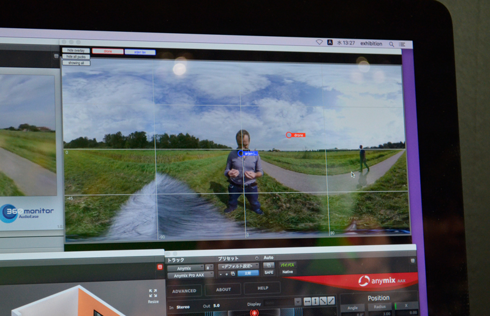Click the 360monitor AudioEase logo
Image resolution: width=490 pixels, height=316 pixels.
point(27,213)
